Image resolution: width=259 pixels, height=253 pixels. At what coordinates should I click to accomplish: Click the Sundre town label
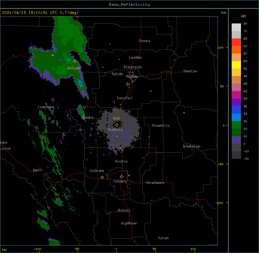(88, 117)
